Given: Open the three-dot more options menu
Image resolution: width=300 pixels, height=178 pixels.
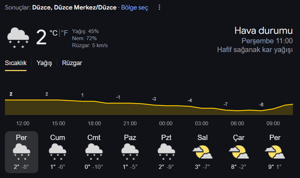Looking at the screenshot, I should pyautogui.click(x=159, y=7).
